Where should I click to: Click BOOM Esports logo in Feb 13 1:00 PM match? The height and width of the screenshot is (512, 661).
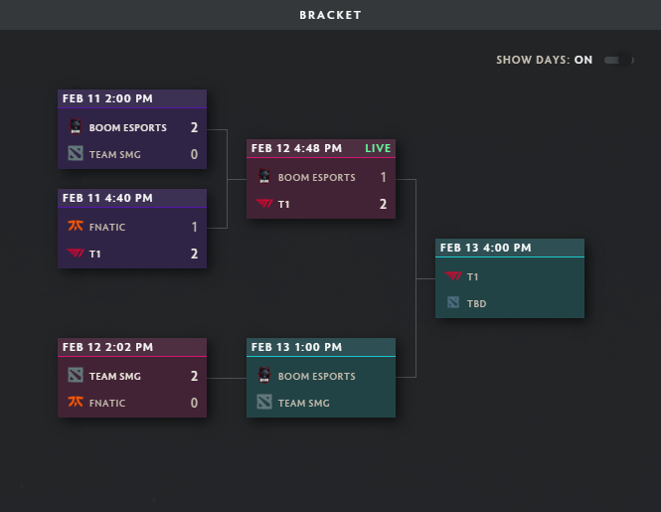coord(264,376)
